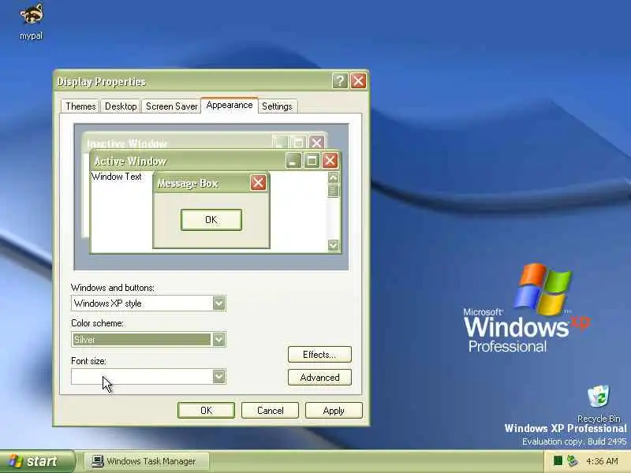
Task: Click the Active Window preview maximize icon
Action: click(x=312, y=161)
